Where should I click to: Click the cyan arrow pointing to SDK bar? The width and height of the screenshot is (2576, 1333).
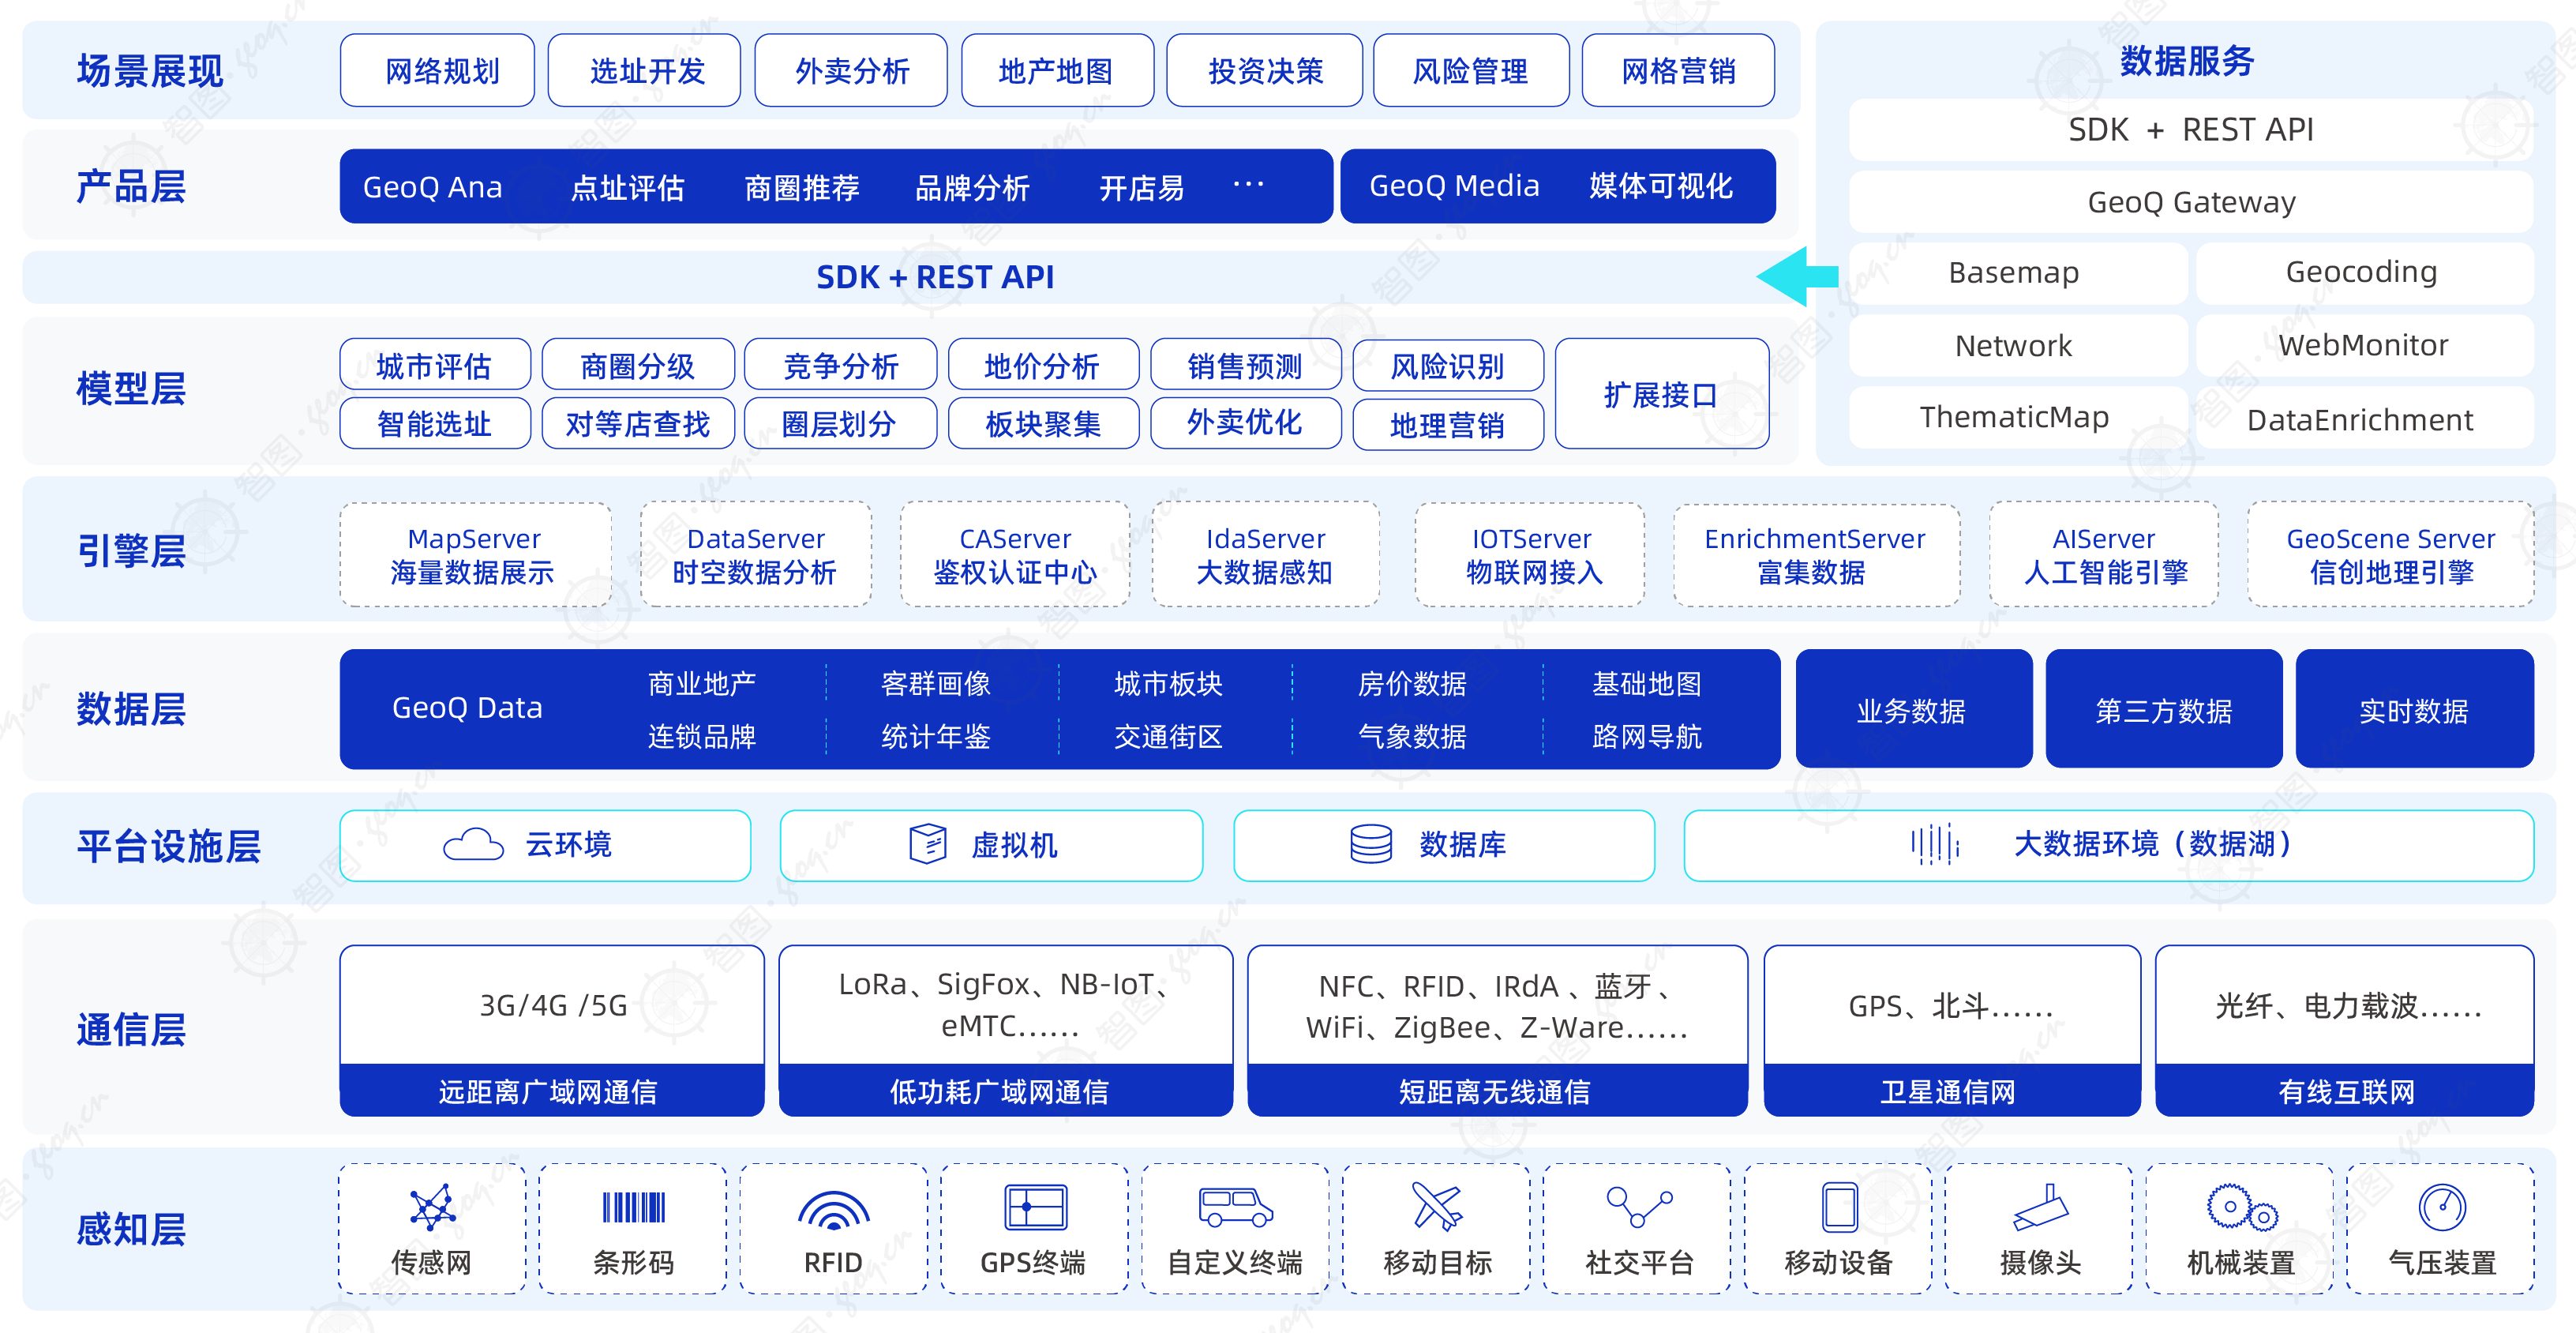coord(1797,276)
